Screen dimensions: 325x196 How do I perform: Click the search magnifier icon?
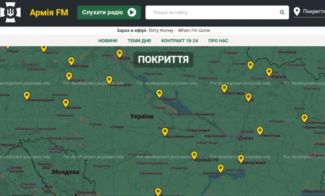click(282, 13)
